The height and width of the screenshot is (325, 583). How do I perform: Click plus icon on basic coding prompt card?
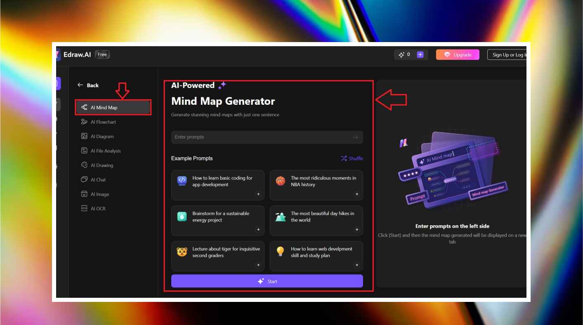coord(258,194)
